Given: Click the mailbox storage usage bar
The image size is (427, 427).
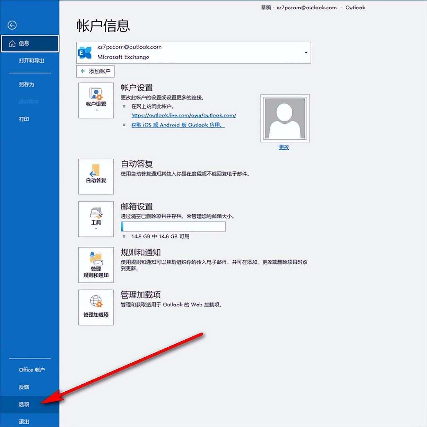Looking at the screenshot, I should coord(173,226).
